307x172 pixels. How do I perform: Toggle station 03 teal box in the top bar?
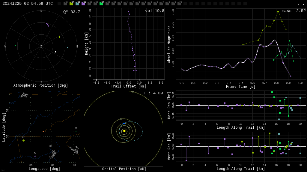point(77,4)
